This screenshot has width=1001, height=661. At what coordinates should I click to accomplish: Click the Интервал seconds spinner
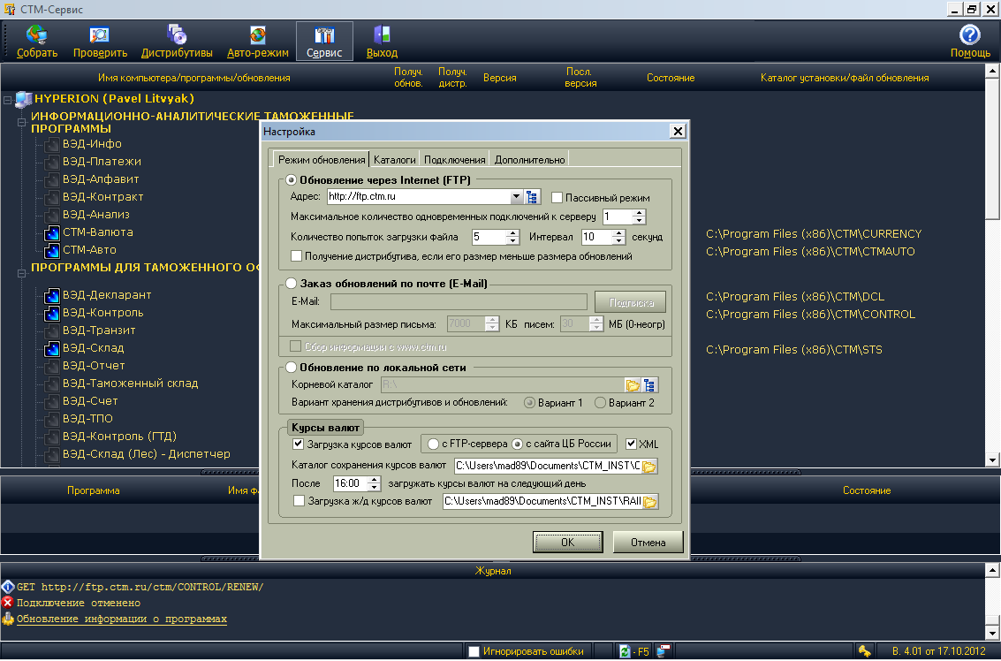click(x=618, y=237)
